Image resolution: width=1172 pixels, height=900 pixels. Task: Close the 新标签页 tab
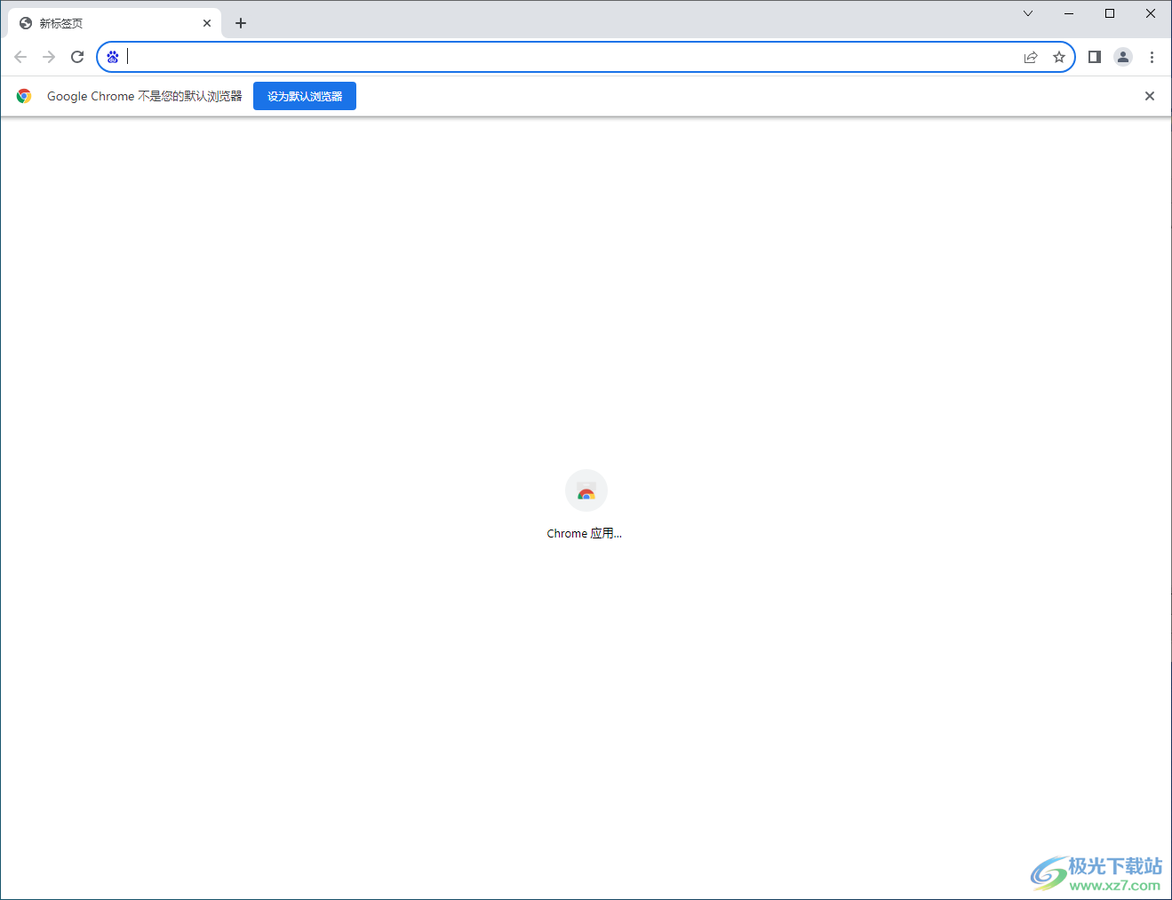click(x=207, y=23)
